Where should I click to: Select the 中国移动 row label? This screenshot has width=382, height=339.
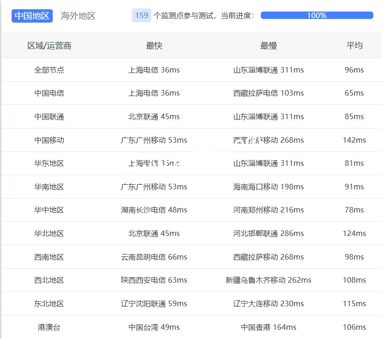pyautogui.click(x=49, y=140)
